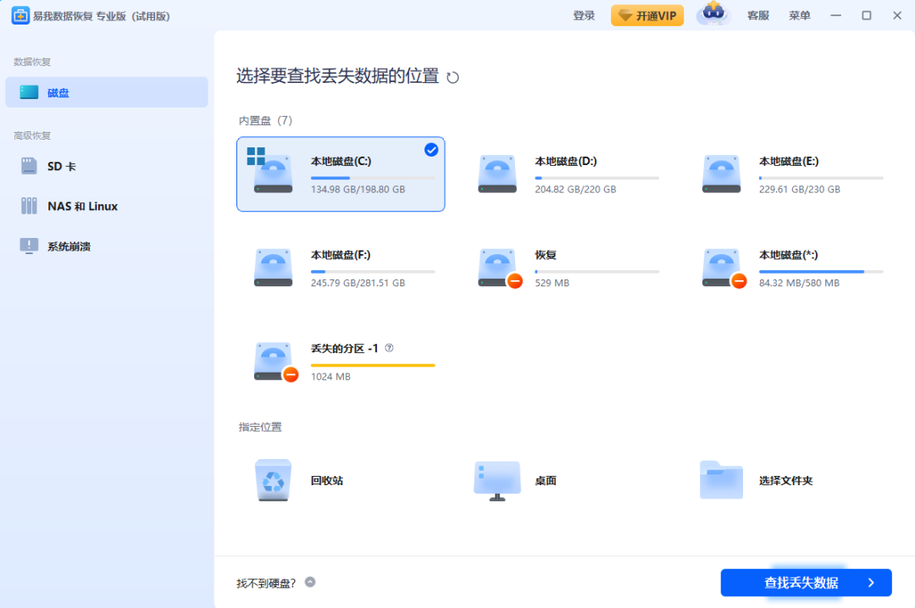915x608 pixels.
Task: Click the diamond icon on 开通VIP
Action: click(625, 16)
